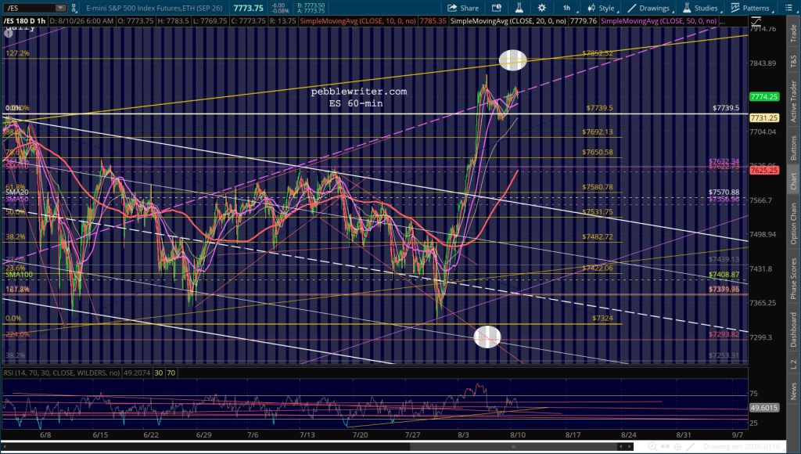Click the yellow 7731.25 price bubble

764,117
